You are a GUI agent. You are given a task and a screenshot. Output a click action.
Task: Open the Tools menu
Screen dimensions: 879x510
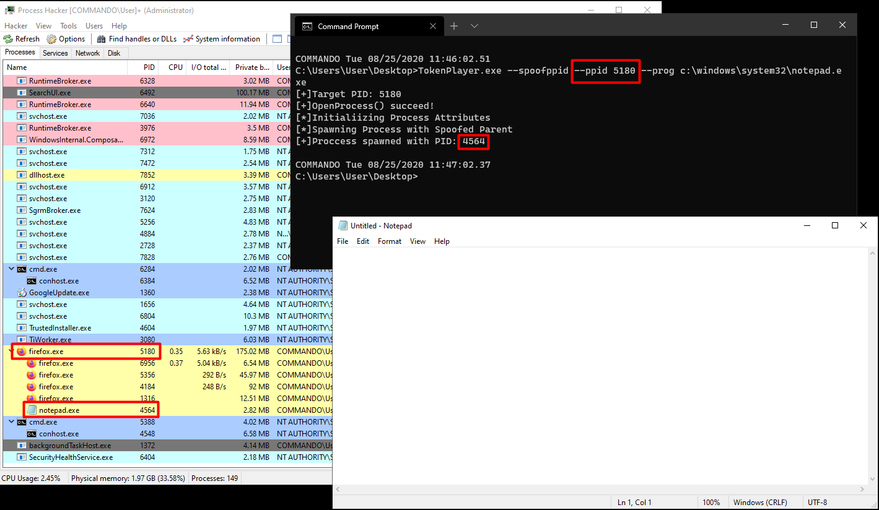coord(69,26)
